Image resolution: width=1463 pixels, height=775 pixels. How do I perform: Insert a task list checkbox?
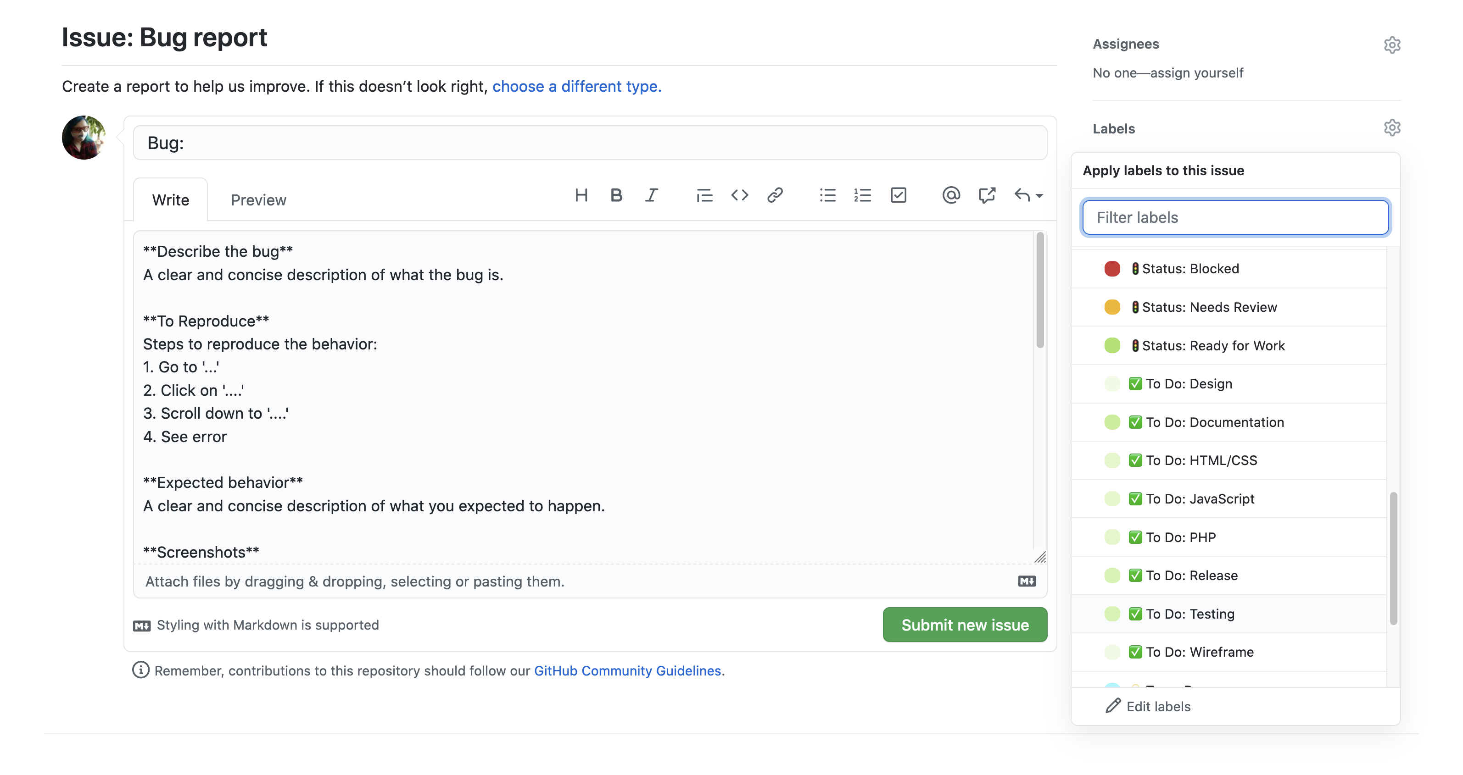899,196
